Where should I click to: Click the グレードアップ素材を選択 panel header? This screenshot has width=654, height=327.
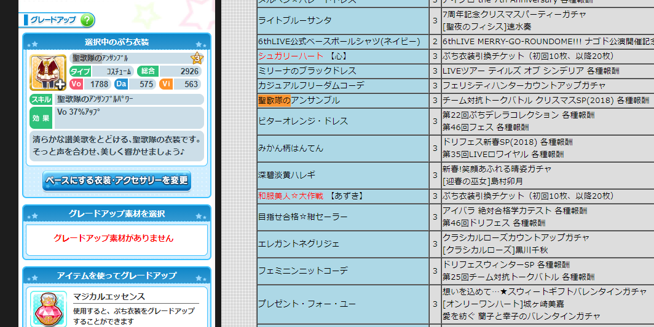coord(117,214)
